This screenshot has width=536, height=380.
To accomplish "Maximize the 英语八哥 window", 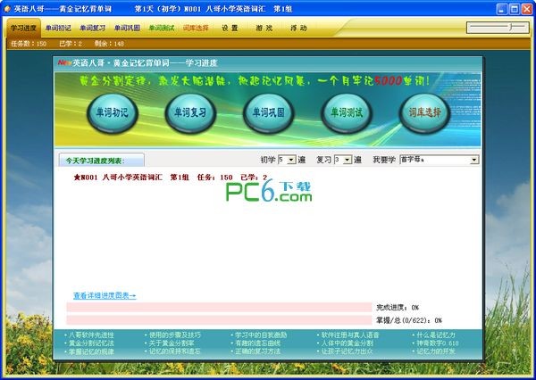I will pyautogui.click(x=515, y=9).
